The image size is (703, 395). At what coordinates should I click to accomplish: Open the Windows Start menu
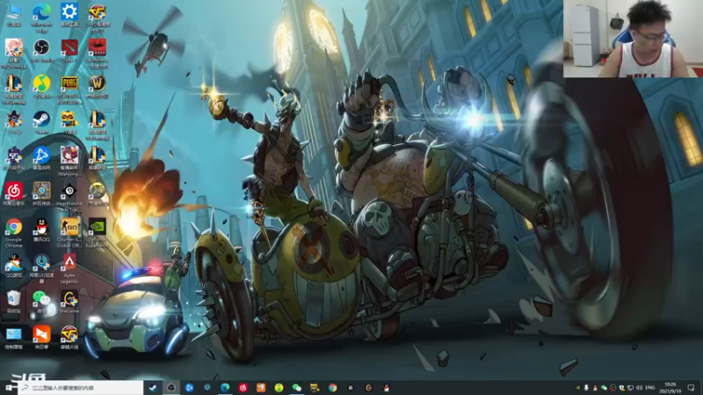[9, 387]
